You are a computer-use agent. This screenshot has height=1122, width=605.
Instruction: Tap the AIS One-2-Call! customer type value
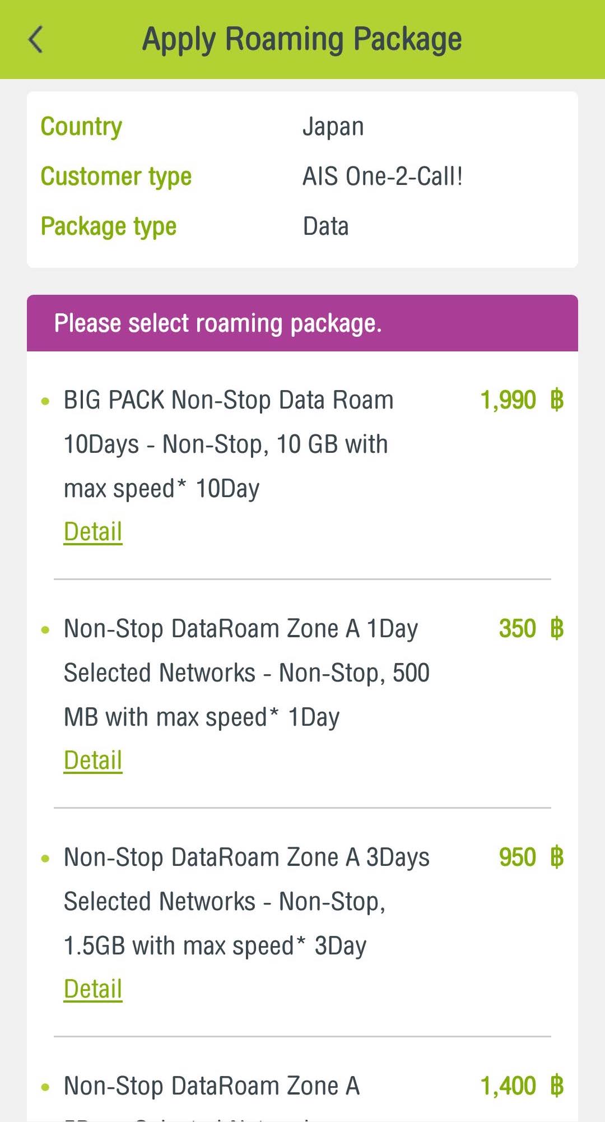pyautogui.click(x=383, y=177)
